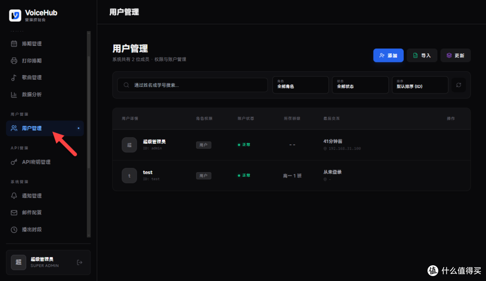
Task: Open the 默认排序 (ID) sort dropdown
Action: click(x=420, y=85)
